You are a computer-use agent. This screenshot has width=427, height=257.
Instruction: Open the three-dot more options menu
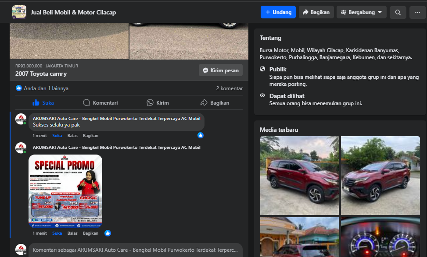(x=417, y=13)
